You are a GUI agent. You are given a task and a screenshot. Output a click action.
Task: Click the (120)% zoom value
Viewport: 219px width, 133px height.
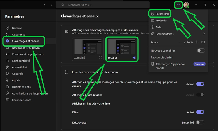click(189, 42)
